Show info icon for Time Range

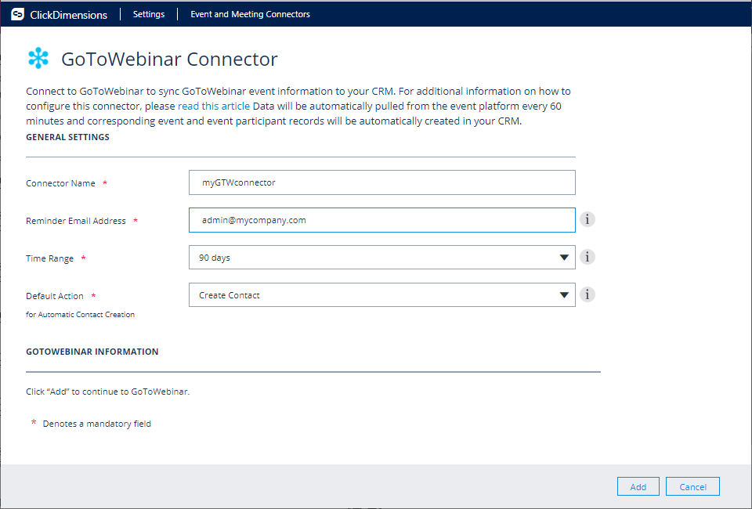point(587,257)
